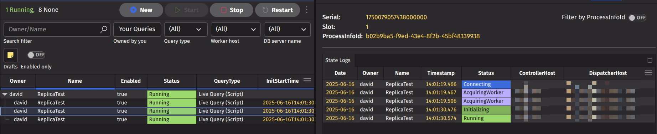The height and width of the screenshot is (134, 657).
Task: Maximize the State Logs panel
Action: pos(650,61)
